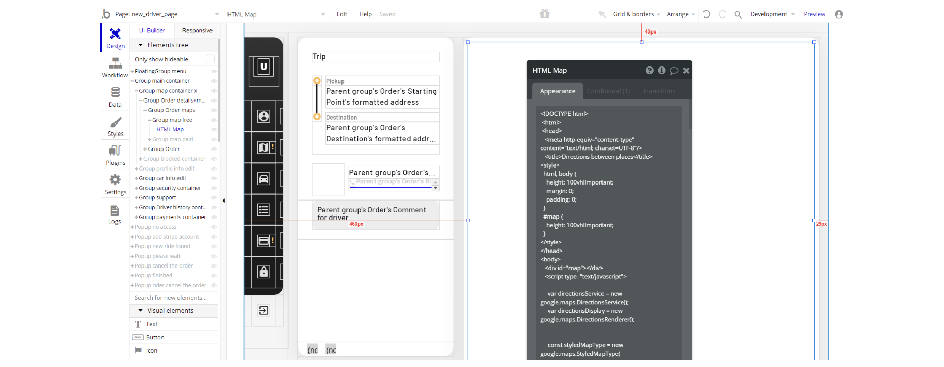This screenshot has width=944, height=367.
Task: Expand the Group map paid tree item
Action: tap(150, 140)
